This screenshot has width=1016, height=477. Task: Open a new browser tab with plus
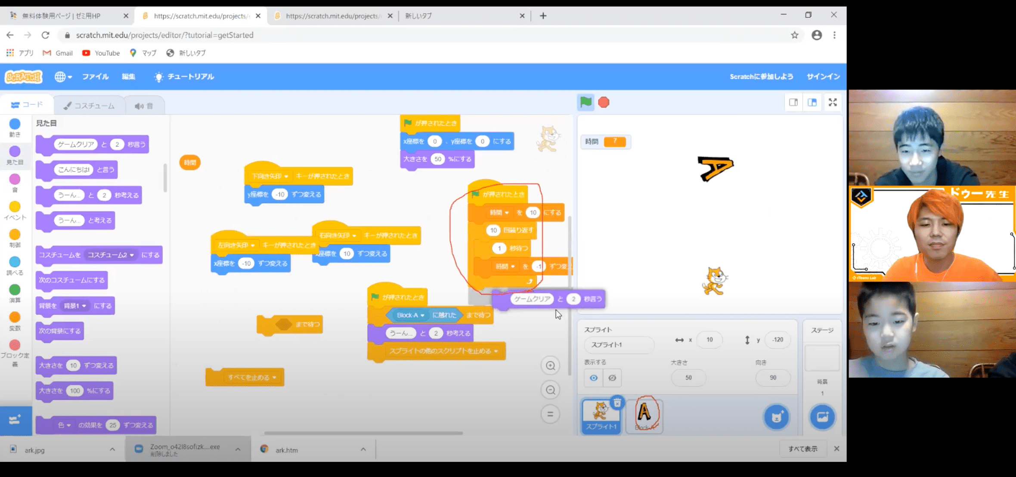[543, 16]
